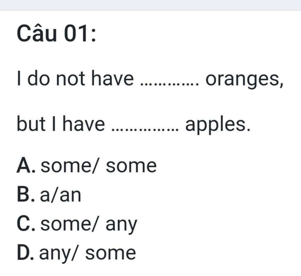Click the word "Câu" in the heading
301x276 pixels.
(x=36, y=34)
